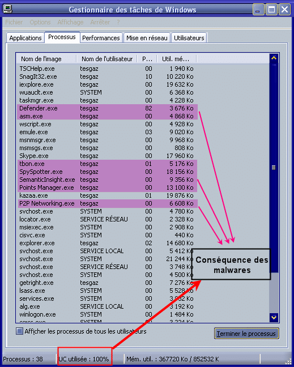The height and width of the screenshot is (367, 294).
Task: Select the msmsgs.exe process
Action: coord(108,148)
